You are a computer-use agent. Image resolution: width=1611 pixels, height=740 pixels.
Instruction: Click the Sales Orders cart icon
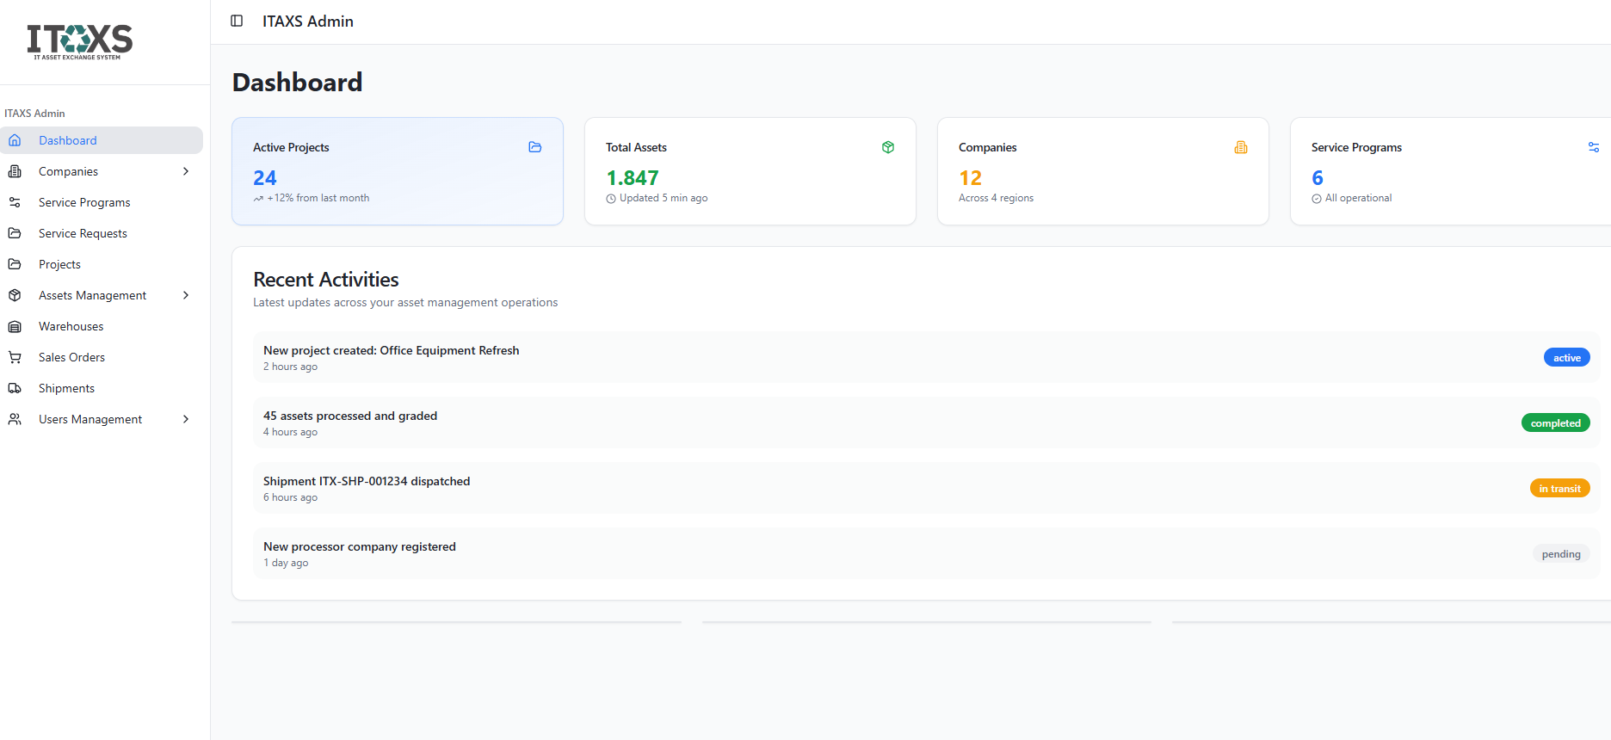(15, 357)
